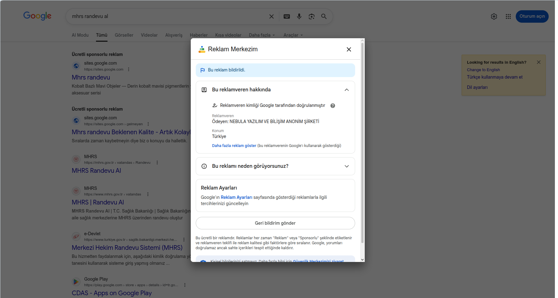Image resolution: width=558 pixels, height=298 pixels.
Task: Open CDAS - Apps on Google Play result
Action: point(112,293)
